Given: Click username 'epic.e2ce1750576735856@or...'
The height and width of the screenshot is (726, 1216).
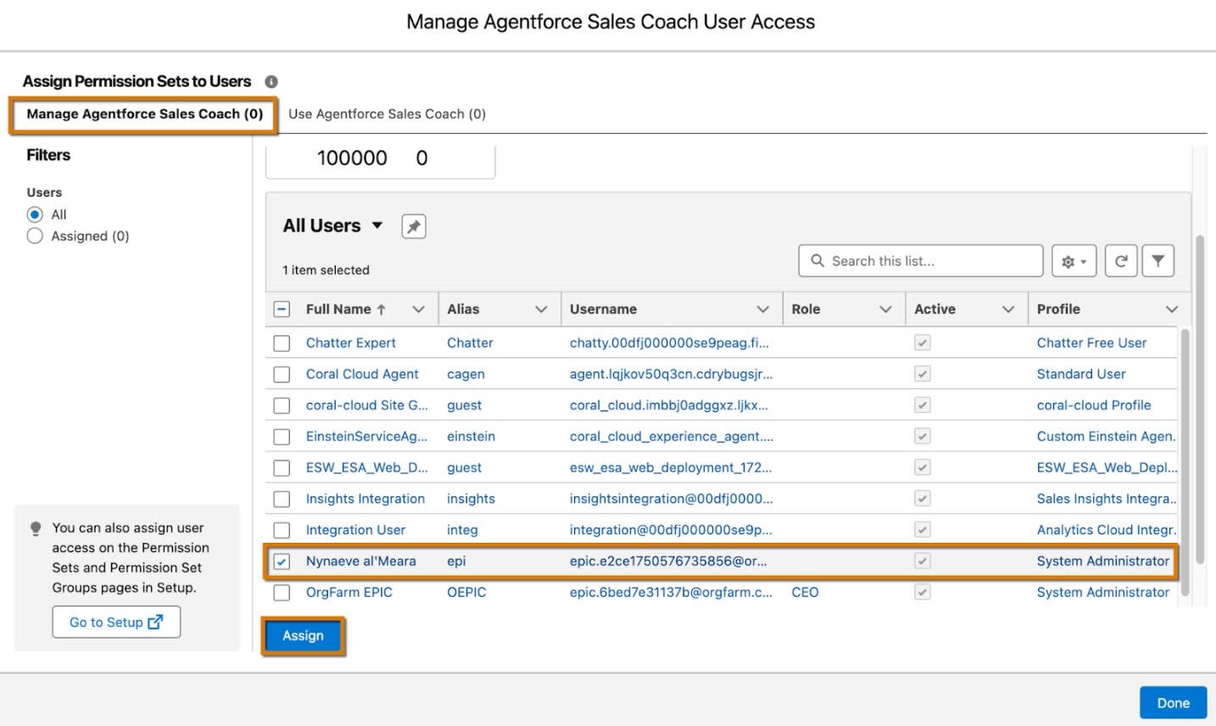Looking at the screenshot, I should point(668,561).
